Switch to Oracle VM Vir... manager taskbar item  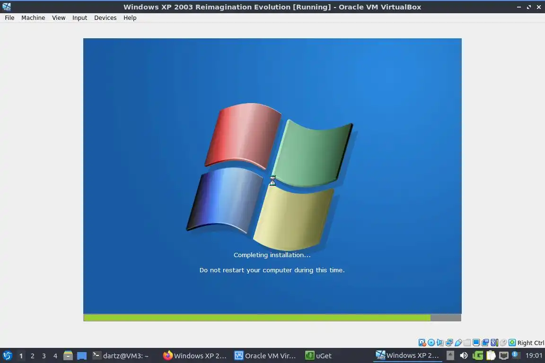265,356
